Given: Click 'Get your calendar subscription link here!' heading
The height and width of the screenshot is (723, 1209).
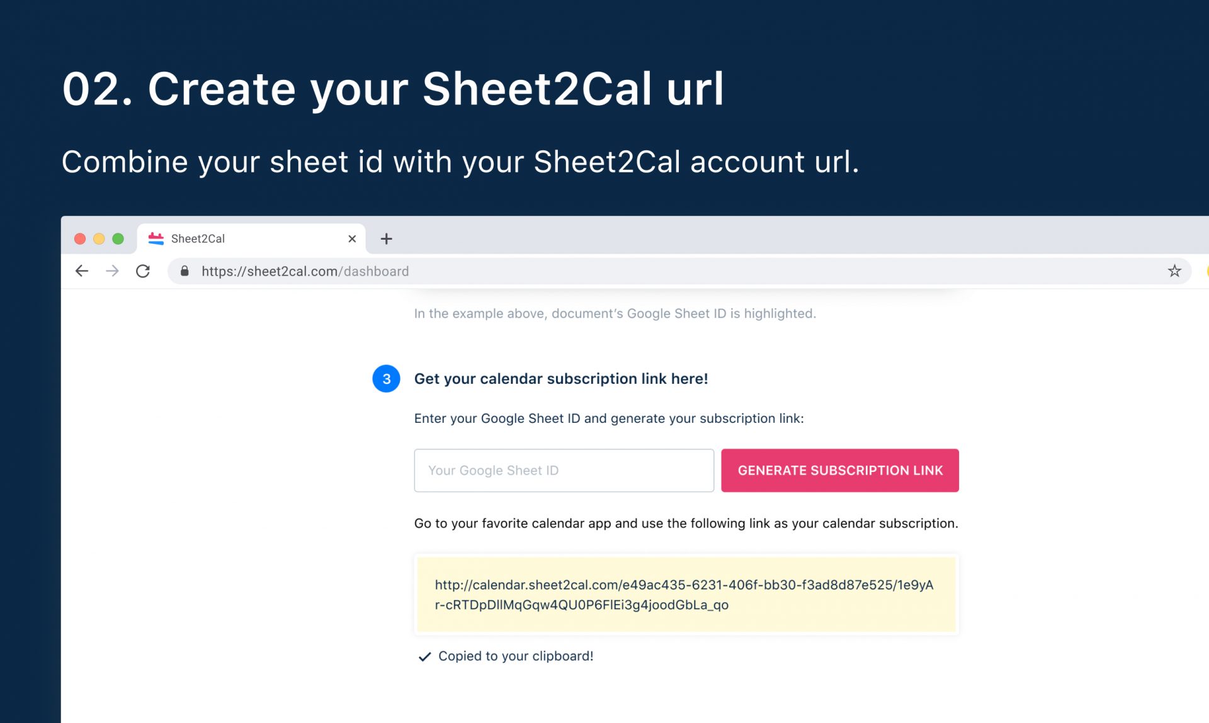Looking at the screenshot, I should [561, 379].
